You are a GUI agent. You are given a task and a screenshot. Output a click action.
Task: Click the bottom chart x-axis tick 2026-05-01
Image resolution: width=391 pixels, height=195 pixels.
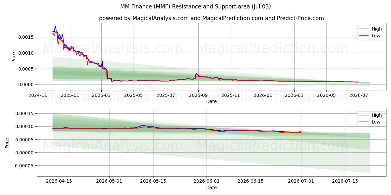(109, 182)
